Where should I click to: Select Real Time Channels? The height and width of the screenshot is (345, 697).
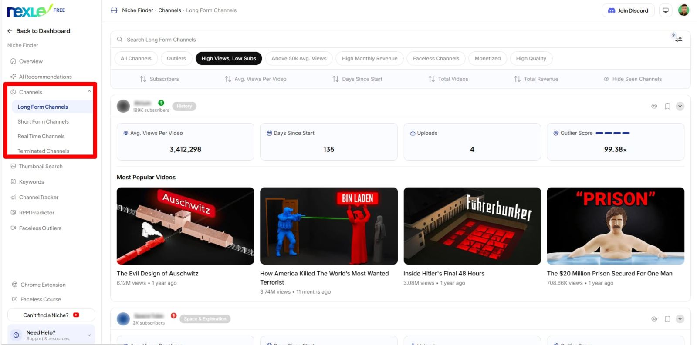pyautogui.click(x=41, y=136)
